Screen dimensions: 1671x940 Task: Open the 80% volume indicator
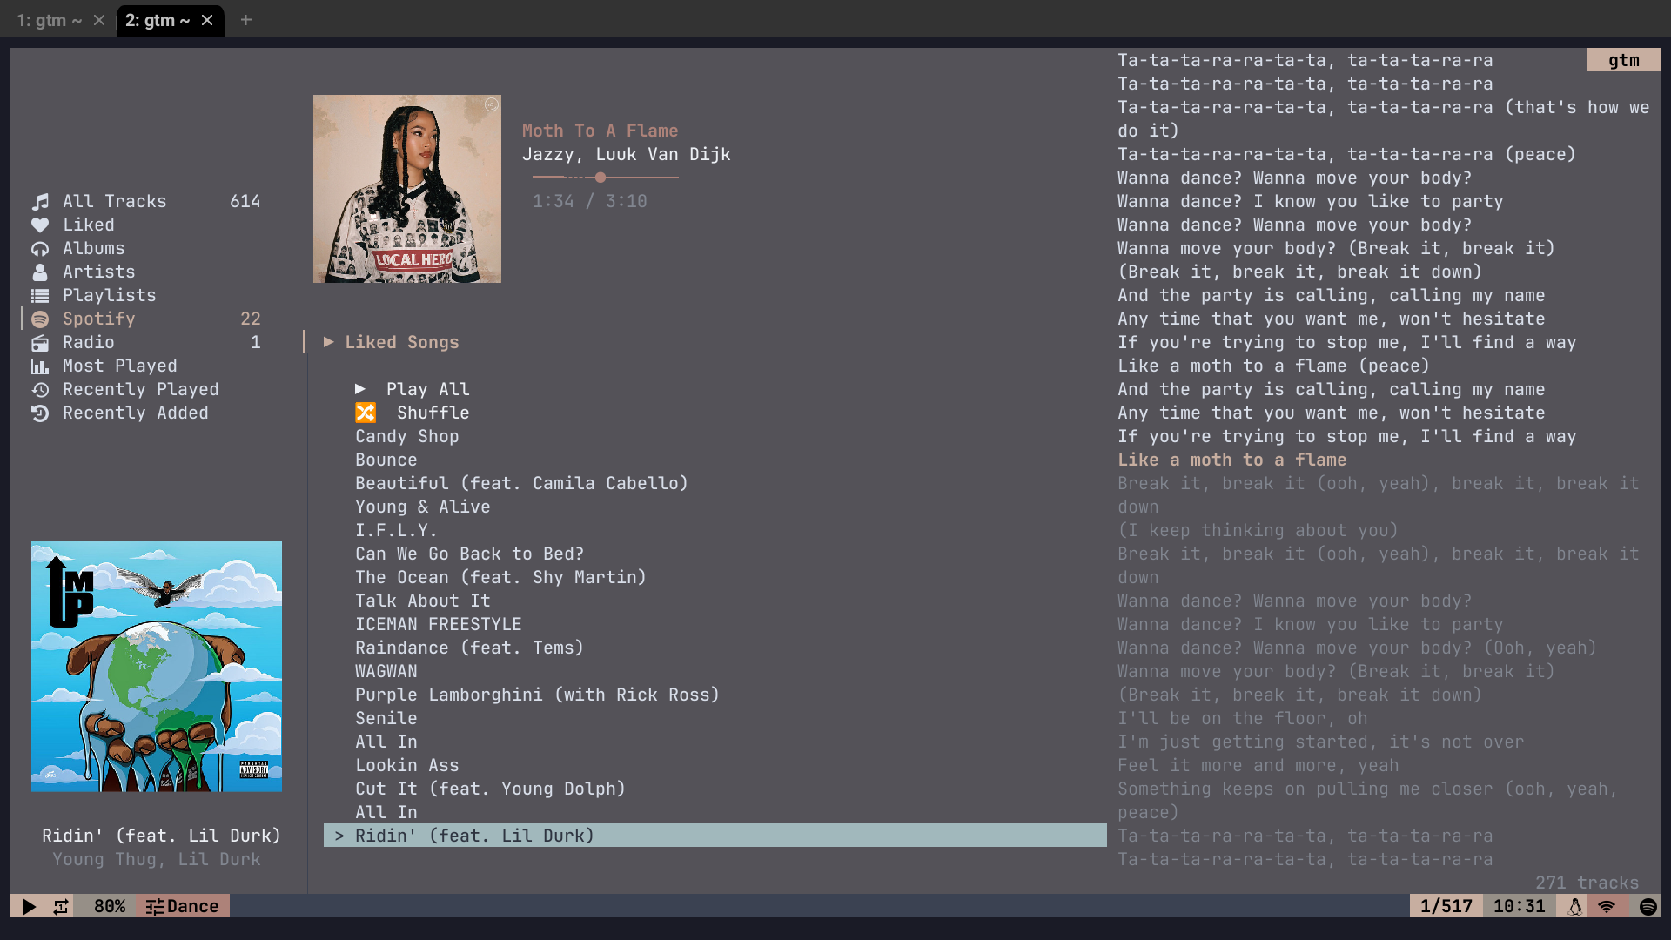110,906
